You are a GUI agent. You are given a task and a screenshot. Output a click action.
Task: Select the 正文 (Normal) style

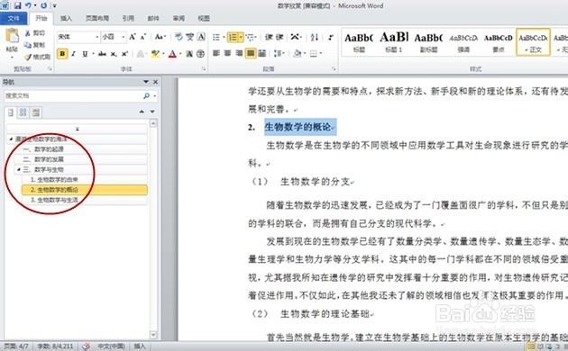tap(533, 42)
